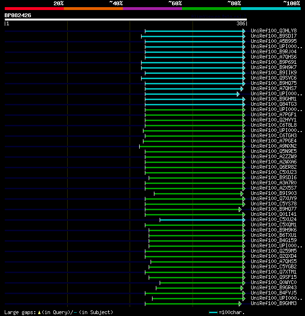Select the UniRef100_C5YGB2 label
Image resolution: width=305 pixels, height=316 pixels.
tap(274, 266)
